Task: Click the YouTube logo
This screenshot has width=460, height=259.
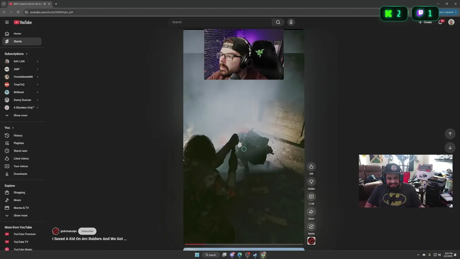Action: (23, 22)
